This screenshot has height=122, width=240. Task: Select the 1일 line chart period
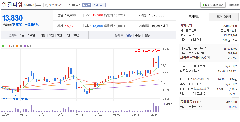coord(22,35)
